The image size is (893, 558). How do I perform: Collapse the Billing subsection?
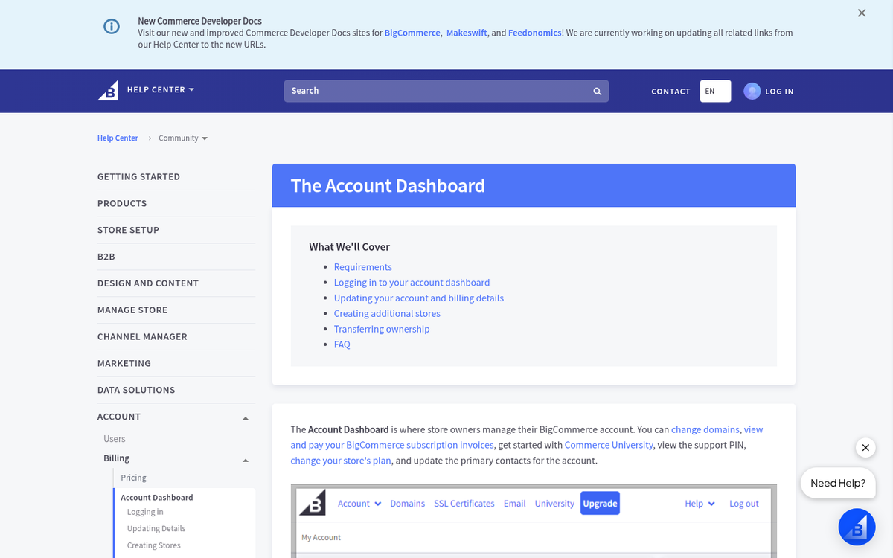[x=246, y=459]
